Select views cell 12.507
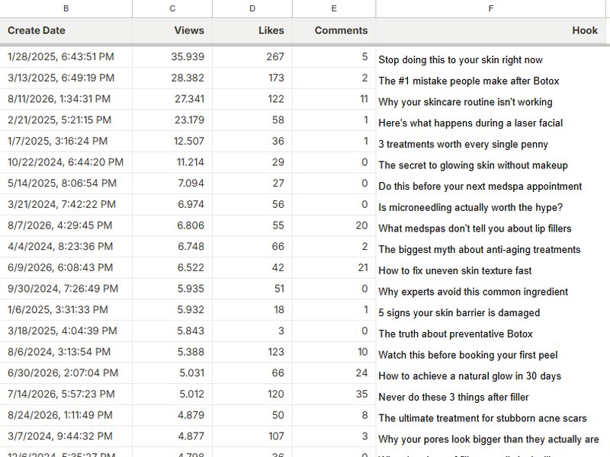This screenshot has width=610, height=457. pos(172,141)
